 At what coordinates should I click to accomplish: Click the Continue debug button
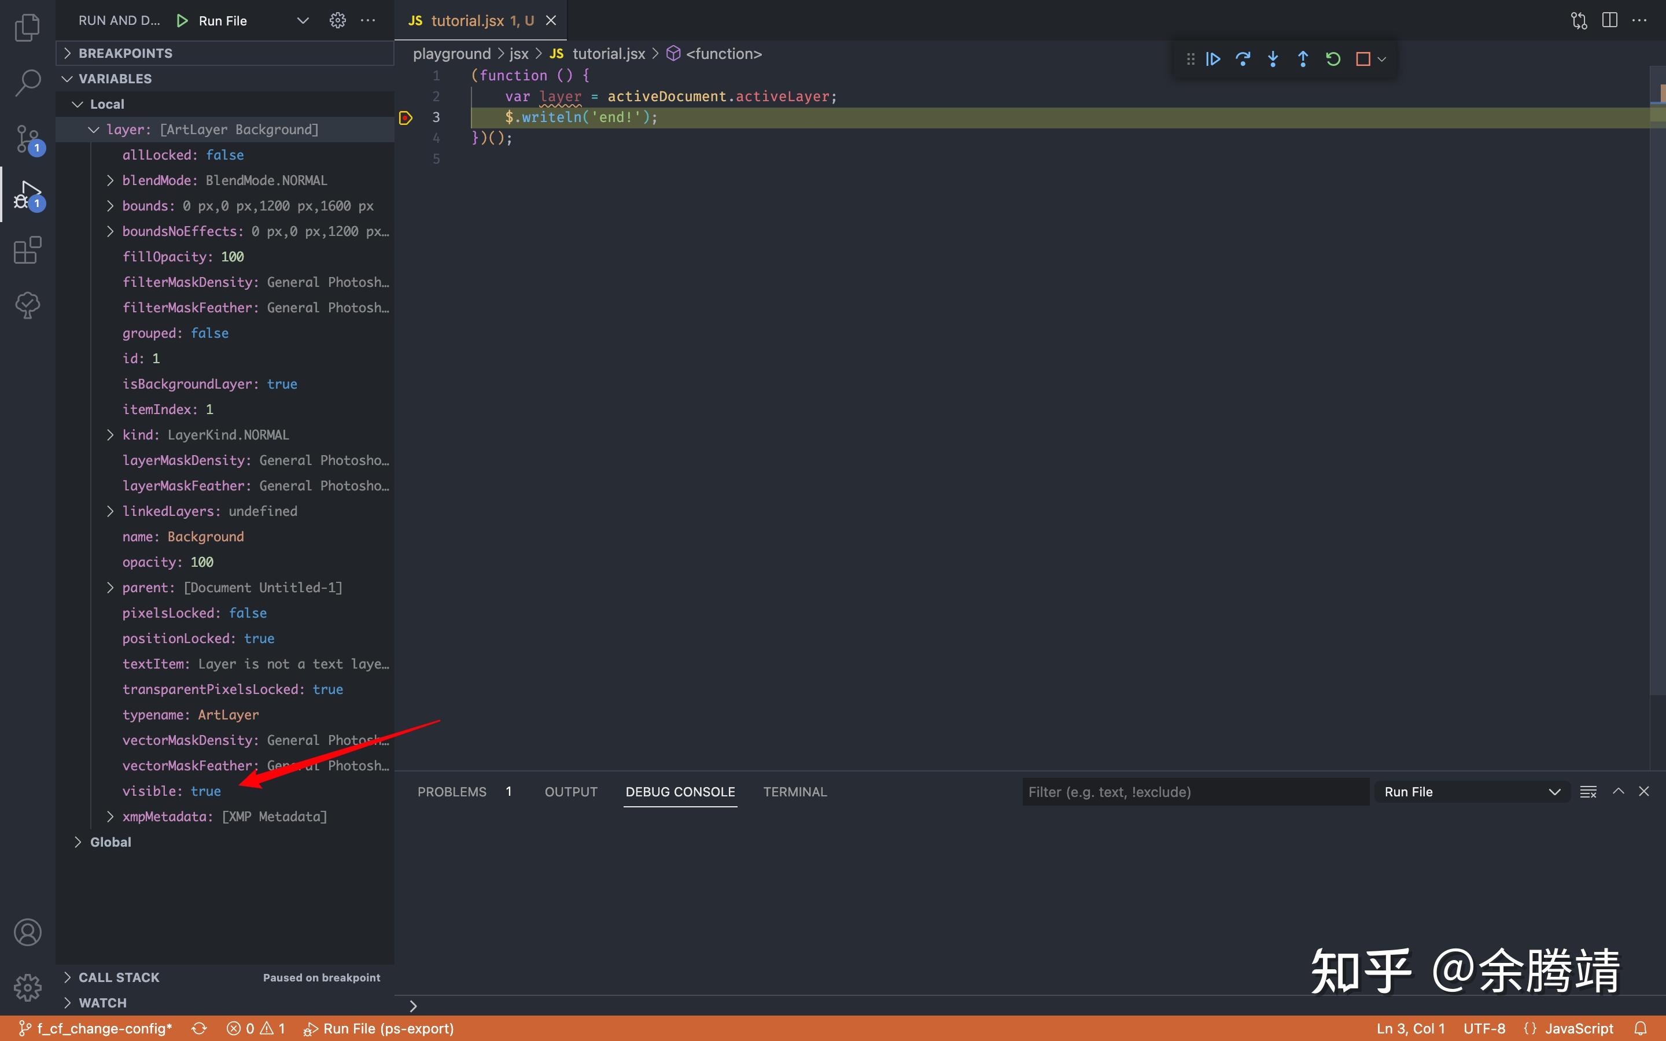[x=1213, y=59]
